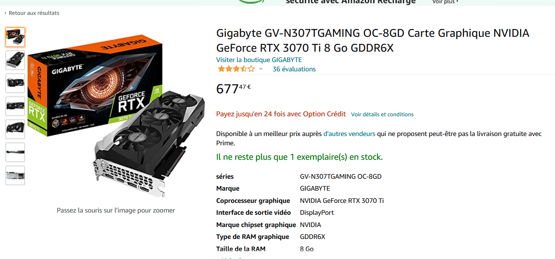
Task: Click Voir plus in the top banner
Action: tap(445, 2)
